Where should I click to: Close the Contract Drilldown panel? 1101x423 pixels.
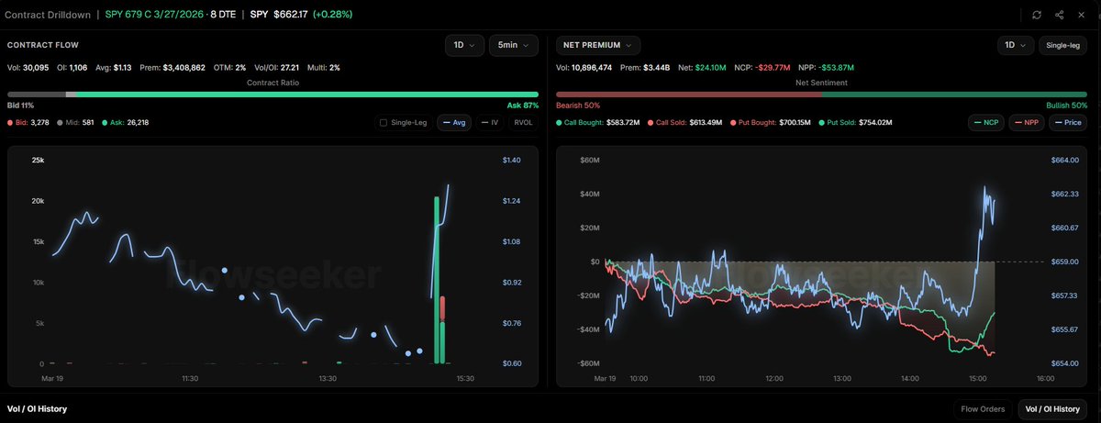[x=1084, y=15]
